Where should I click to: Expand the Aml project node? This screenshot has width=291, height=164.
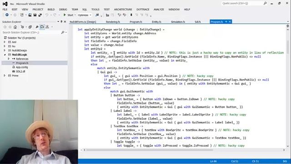[x=5, y=42]
